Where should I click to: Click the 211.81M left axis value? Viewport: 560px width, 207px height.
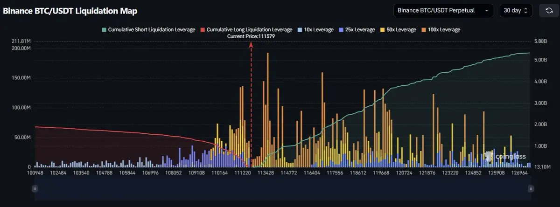[21, 41]
